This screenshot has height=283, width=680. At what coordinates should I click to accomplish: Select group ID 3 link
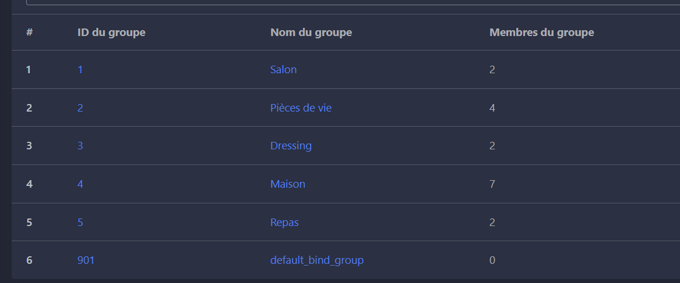(x=80, y=146)
